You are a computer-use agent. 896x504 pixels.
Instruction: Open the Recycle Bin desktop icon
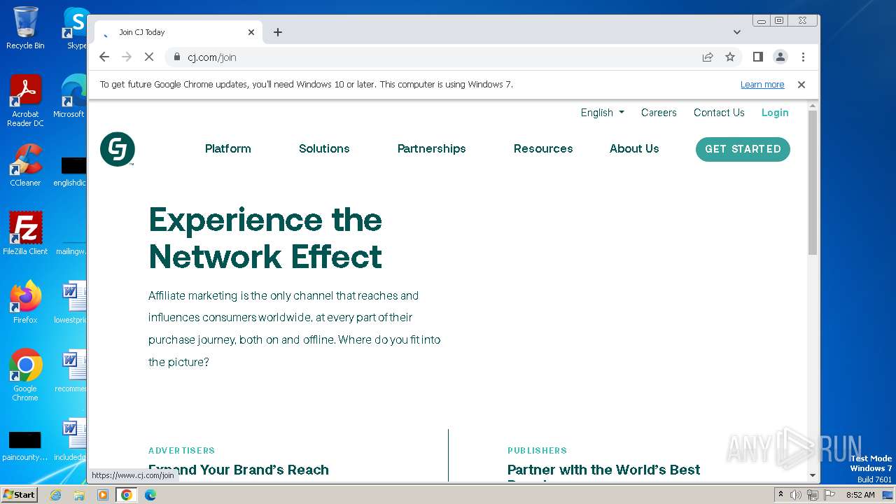25,28
